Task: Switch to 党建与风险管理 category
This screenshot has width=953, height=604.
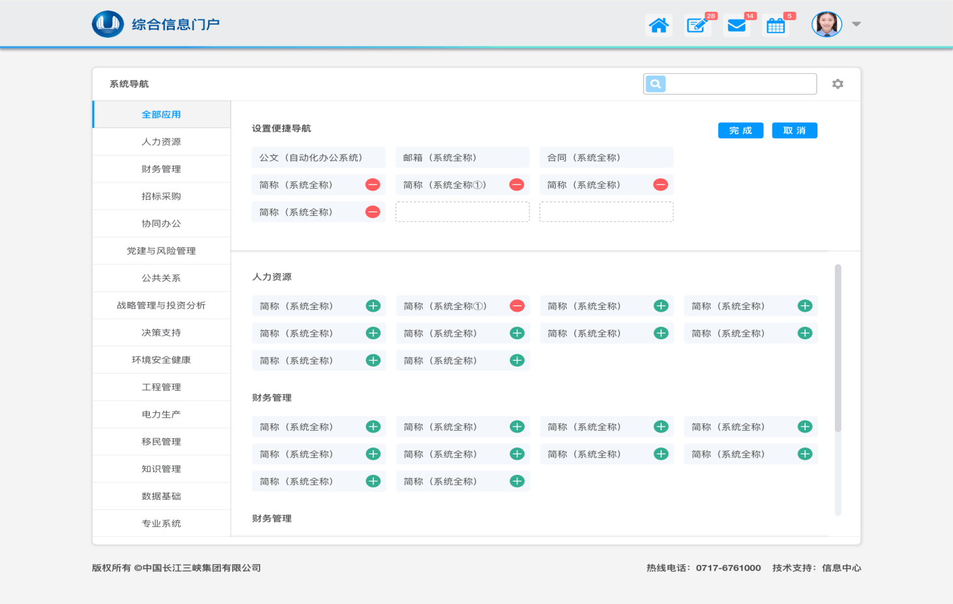Action: [161, 251]
